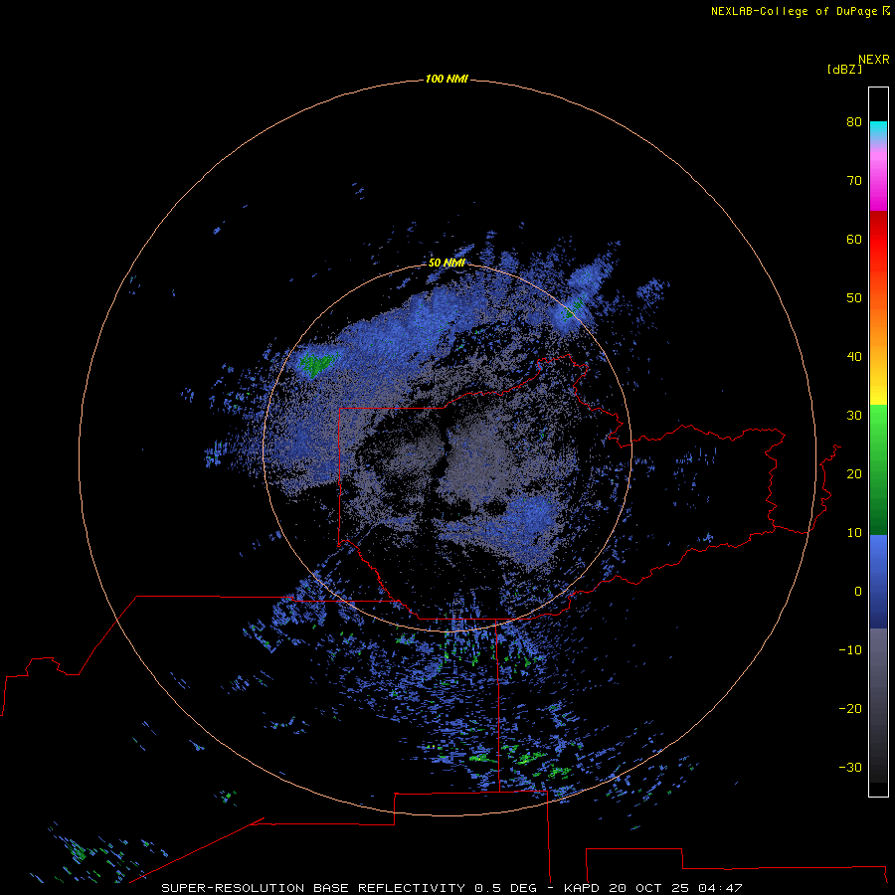Click the -10 value on the dBZ scale
This screenshot has width=895, height=895.
pos(850,650)
